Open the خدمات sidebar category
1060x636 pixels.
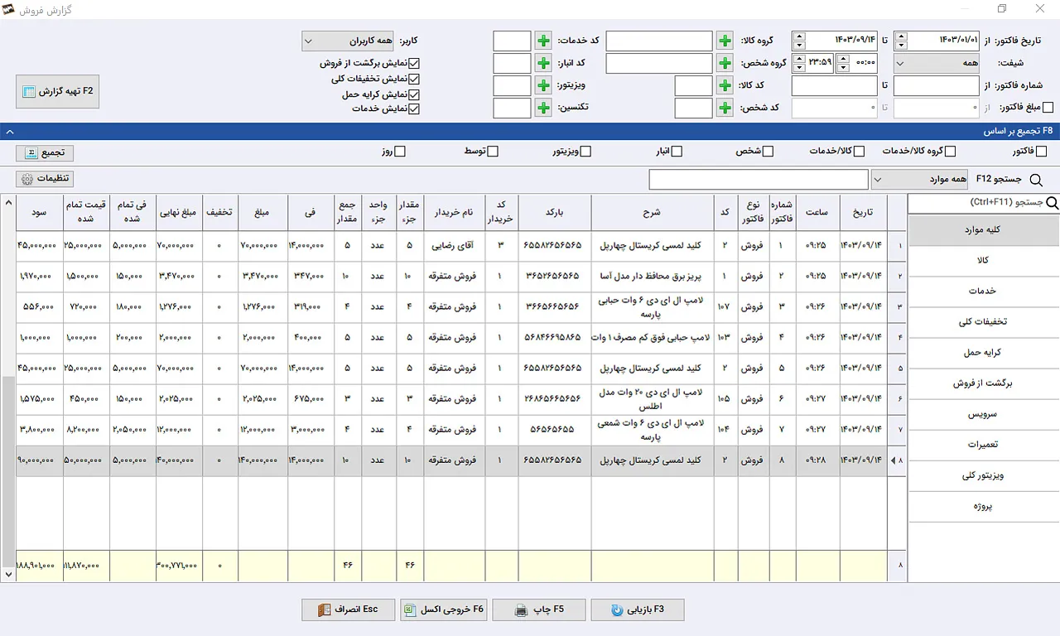(x=984, y=291)
